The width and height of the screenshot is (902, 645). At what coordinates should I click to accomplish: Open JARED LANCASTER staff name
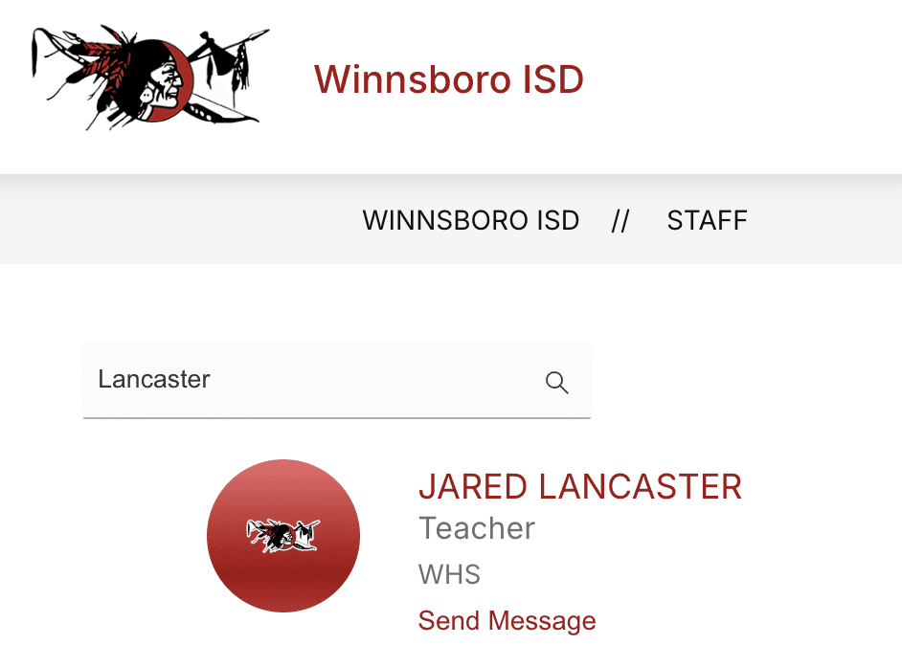pyautogui.click(x=580, y=487)
